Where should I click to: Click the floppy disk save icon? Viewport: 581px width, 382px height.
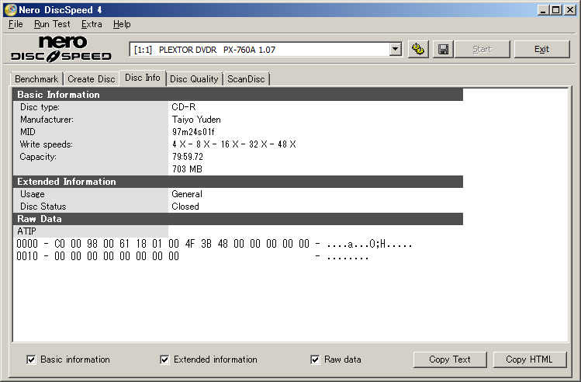pyautogui.click(x=443, y=49)
